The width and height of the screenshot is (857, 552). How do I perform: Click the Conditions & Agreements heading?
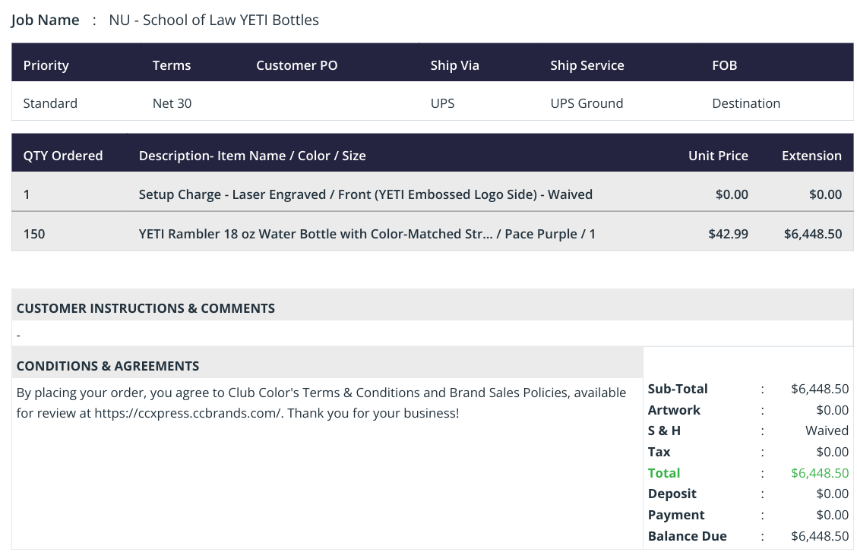click(108, 367)
